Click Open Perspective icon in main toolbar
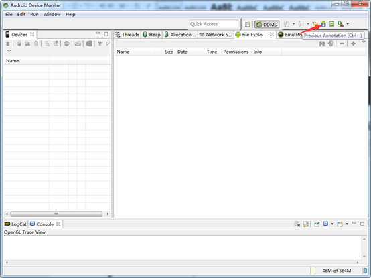Viewport: 371px width, 278px height. click(x=248, y=24)
